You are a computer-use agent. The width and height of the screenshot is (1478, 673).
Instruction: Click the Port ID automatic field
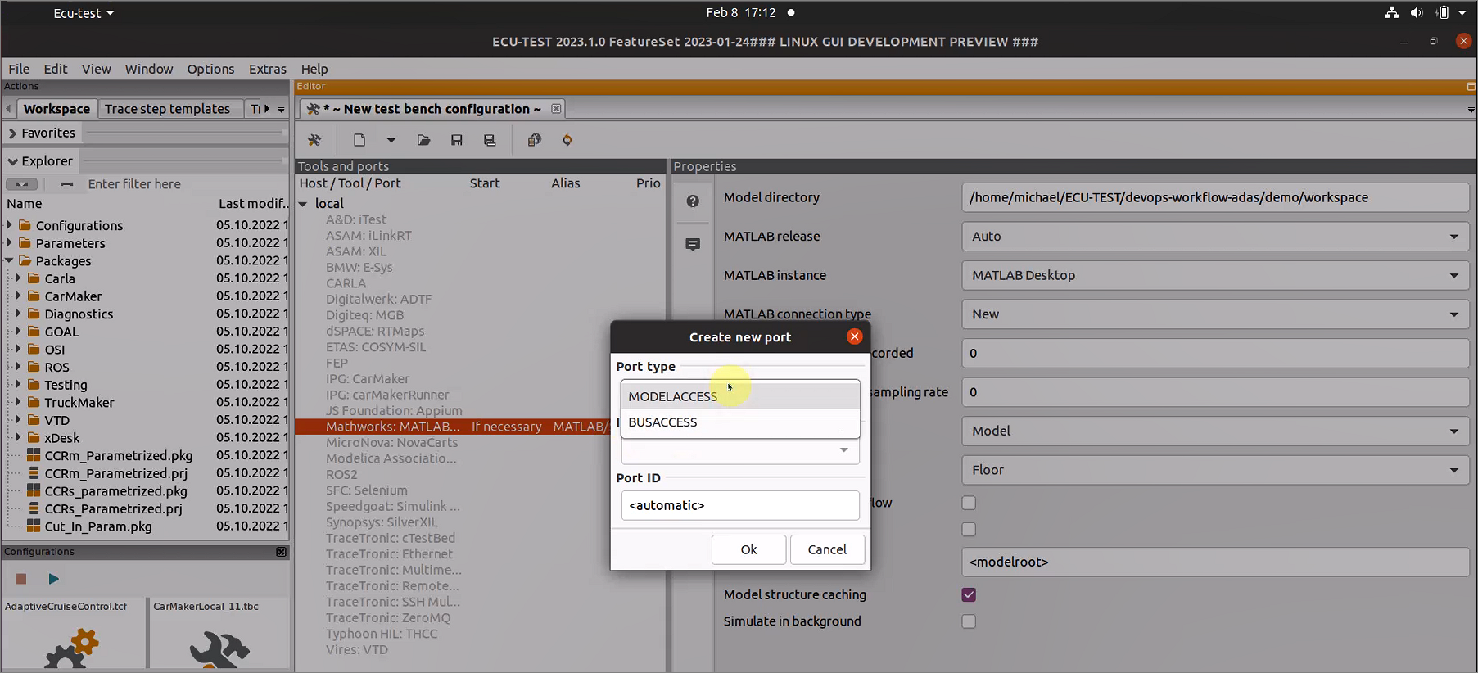point(740,505)
